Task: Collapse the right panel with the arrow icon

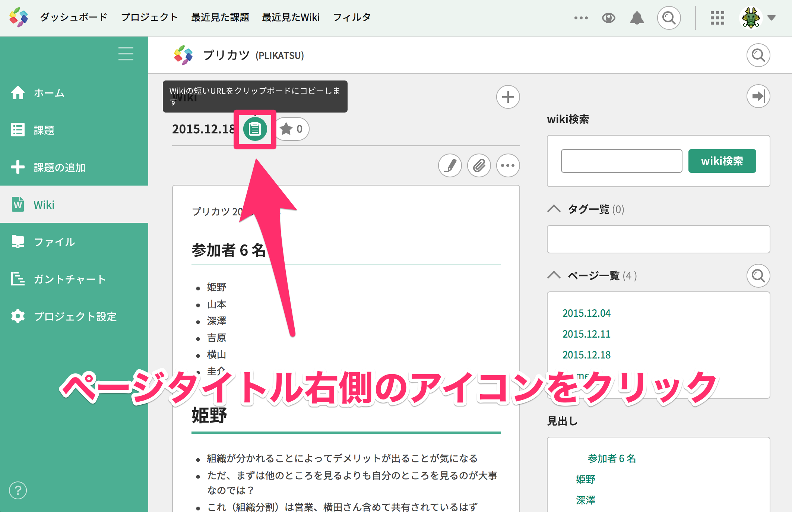Action: coord(758,96)
